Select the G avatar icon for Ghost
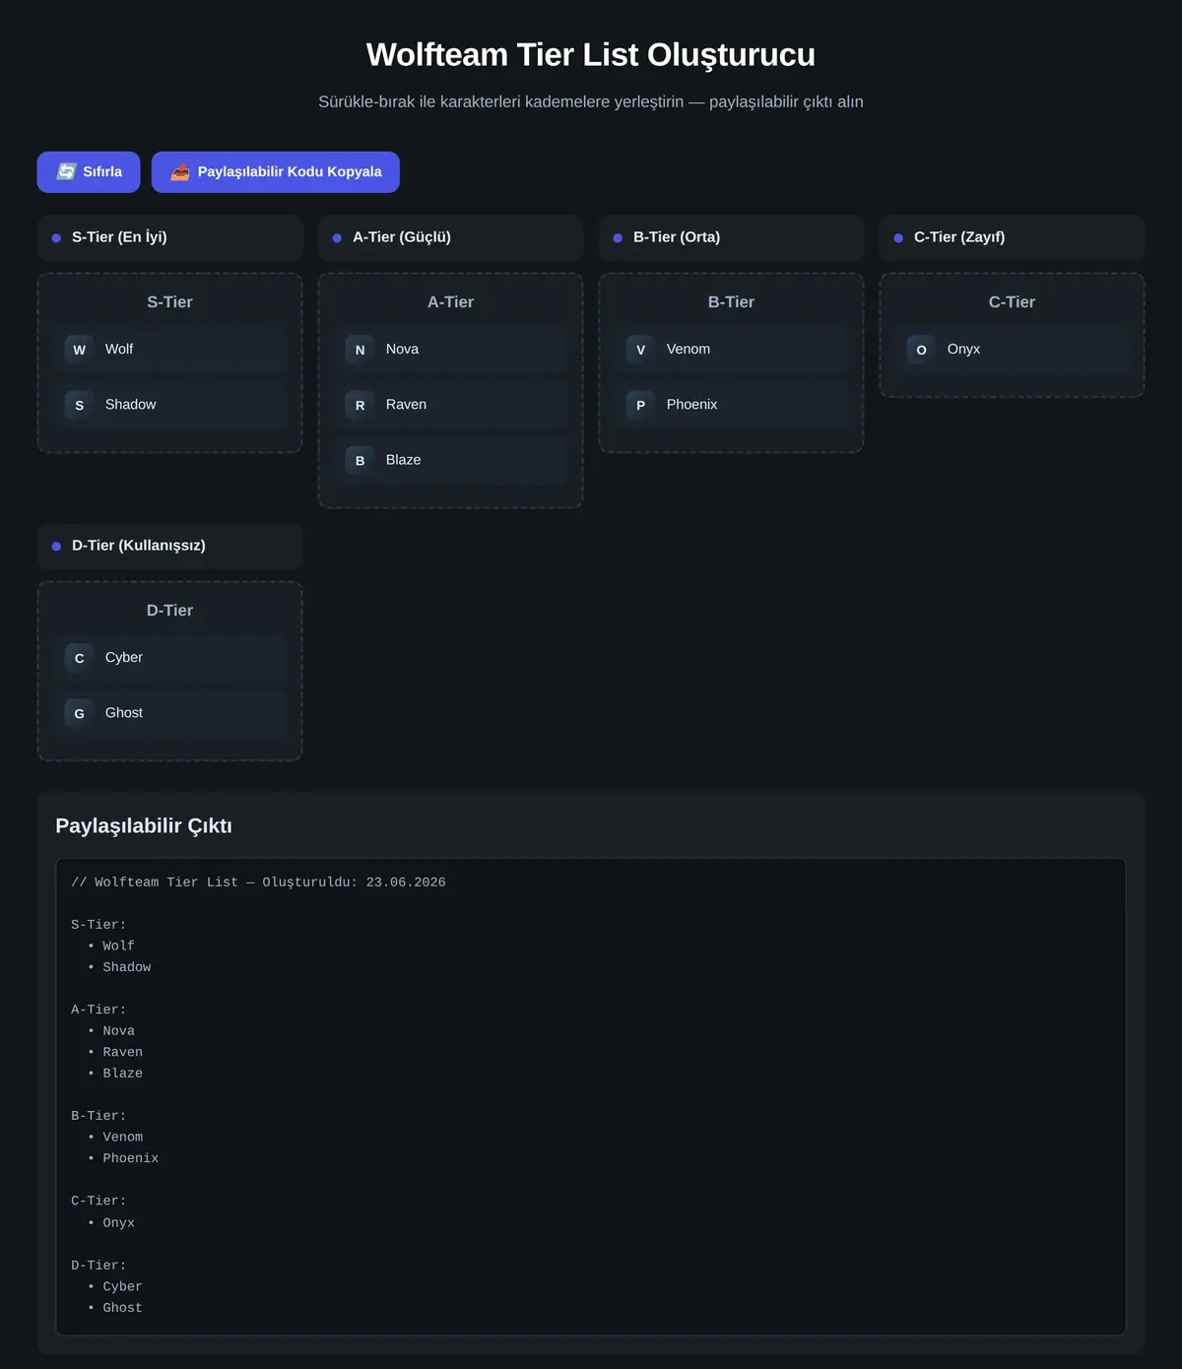This screenshot has width=1182, height=1369. tap(80, 713)
